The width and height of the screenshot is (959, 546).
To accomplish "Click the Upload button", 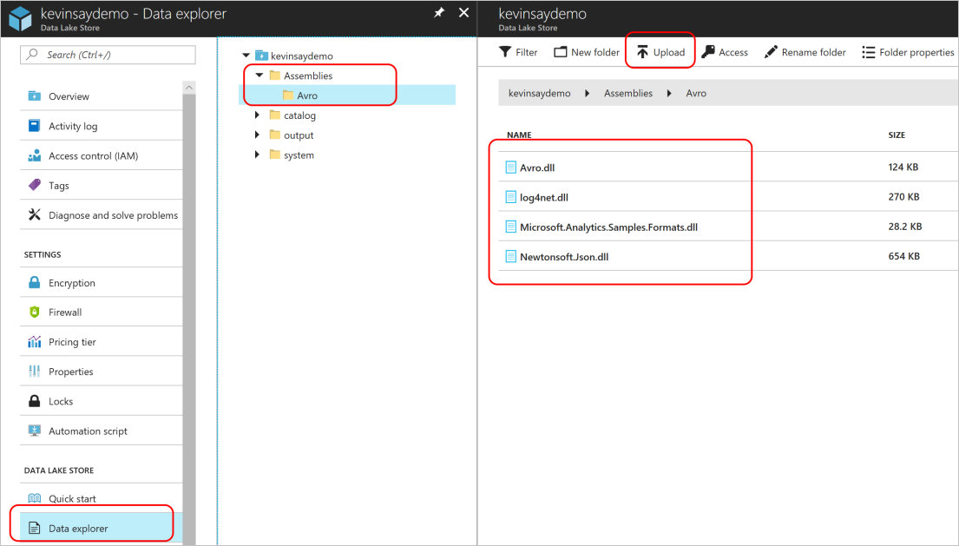I will point(660,52).
